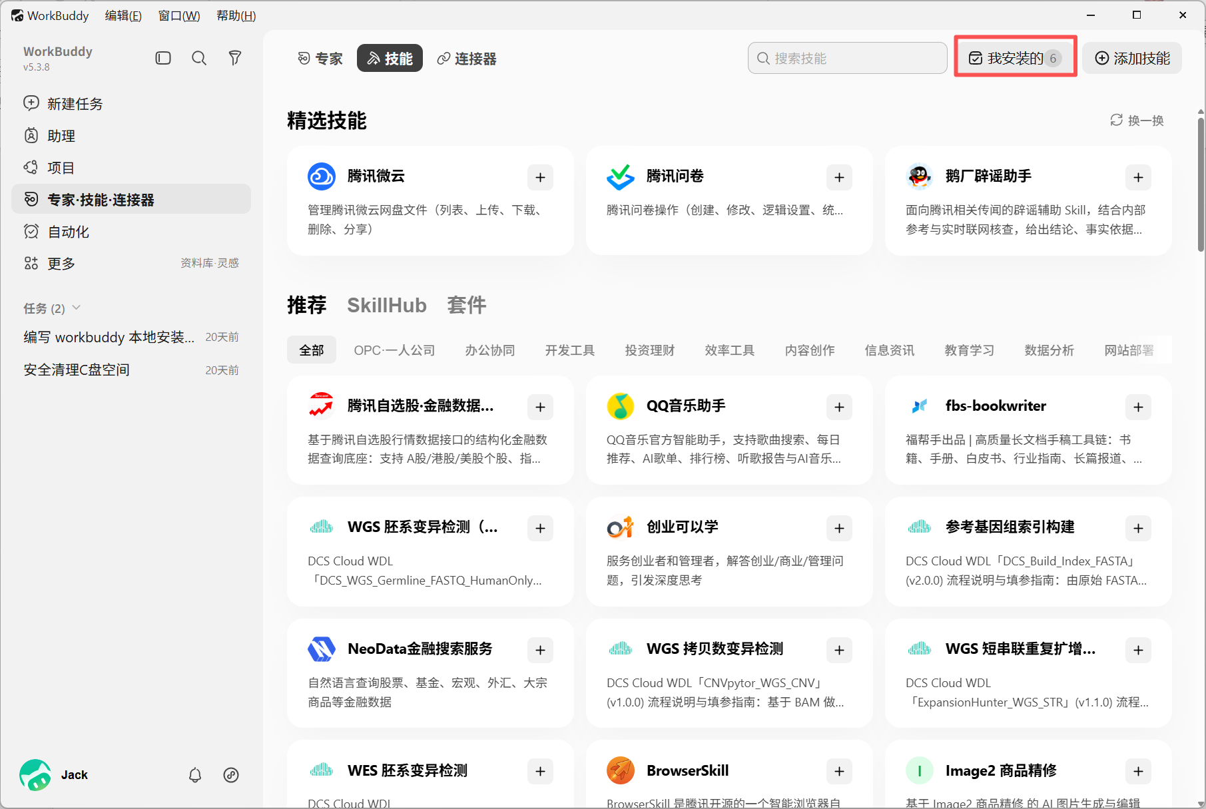
Task: Click the BrowserSkill logo icon
Action: click(621, 770)
